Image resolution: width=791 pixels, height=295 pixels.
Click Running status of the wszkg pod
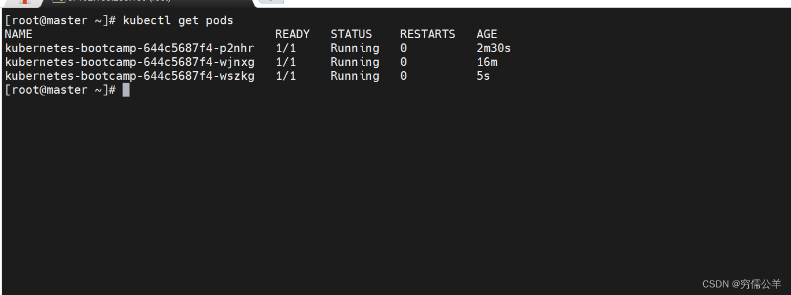pyautogui.click(x=355, y=76)
